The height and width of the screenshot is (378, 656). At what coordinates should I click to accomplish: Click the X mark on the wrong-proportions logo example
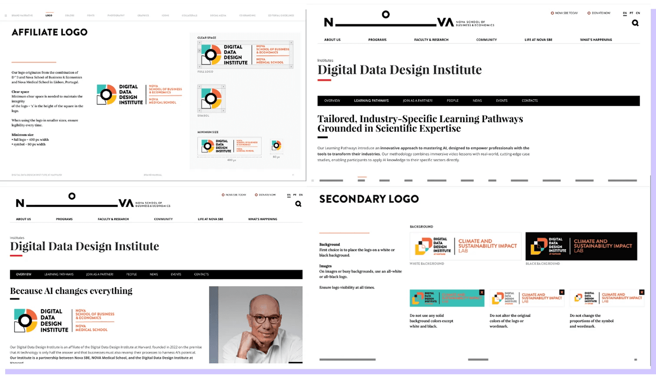(x=642, y=293)
